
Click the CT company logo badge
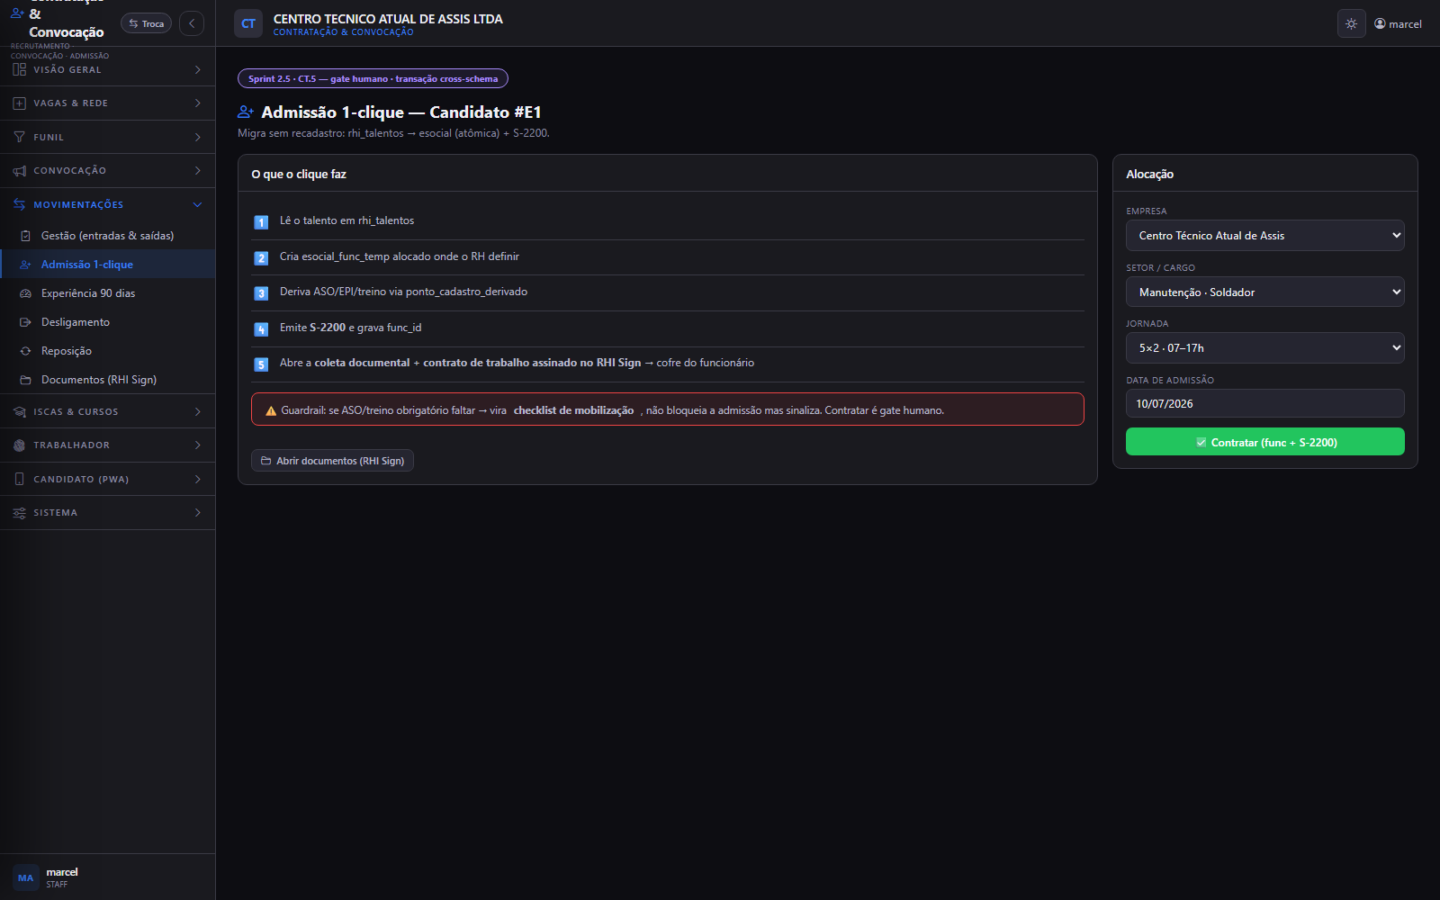coord(248,24)
